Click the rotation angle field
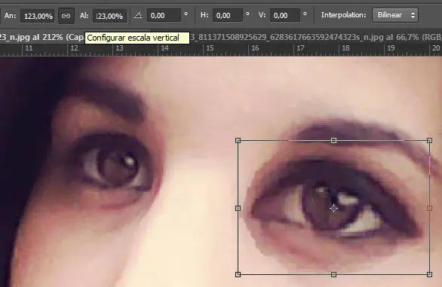This screenshot has width=442, height=287. tap(164, 15)
